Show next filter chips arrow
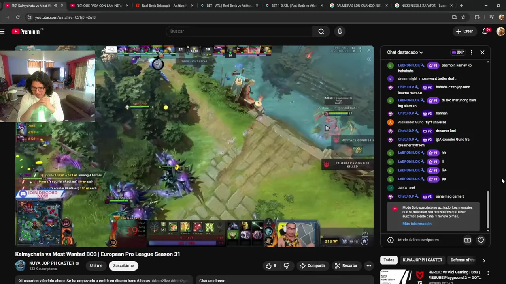506x284 pixels. point(483,260)
